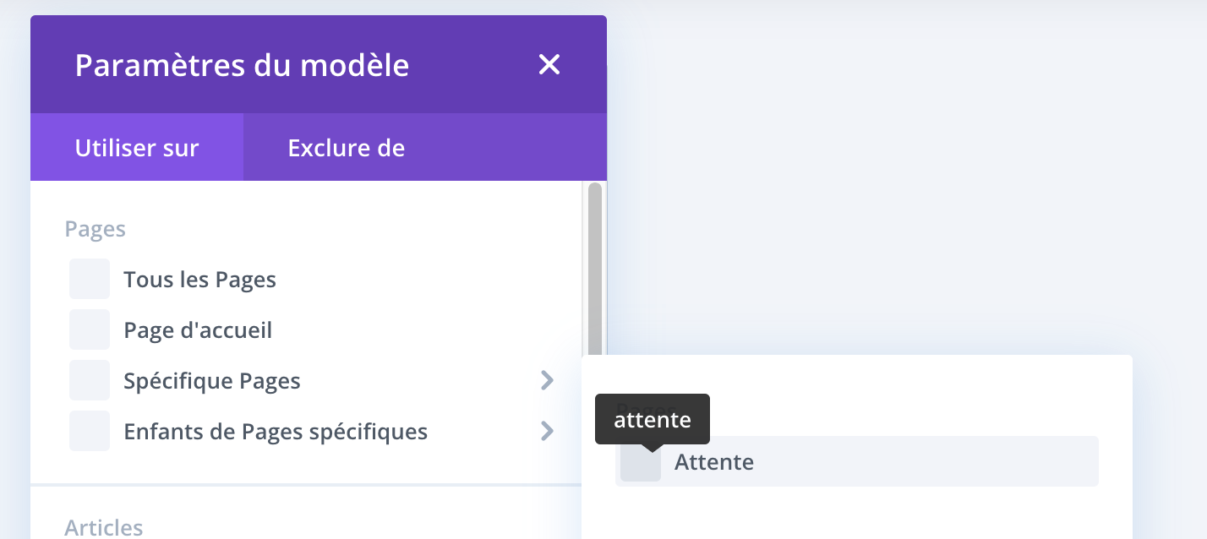Check the Spécifique Pages checkbox
Screen dimensions: 1207x539
click(90, 380)
